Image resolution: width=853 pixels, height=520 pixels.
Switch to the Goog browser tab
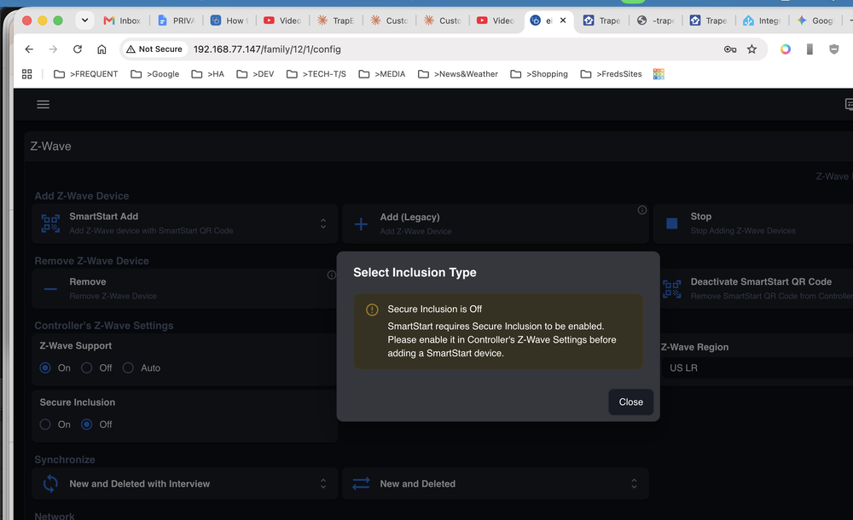click(x=815, y=20)
